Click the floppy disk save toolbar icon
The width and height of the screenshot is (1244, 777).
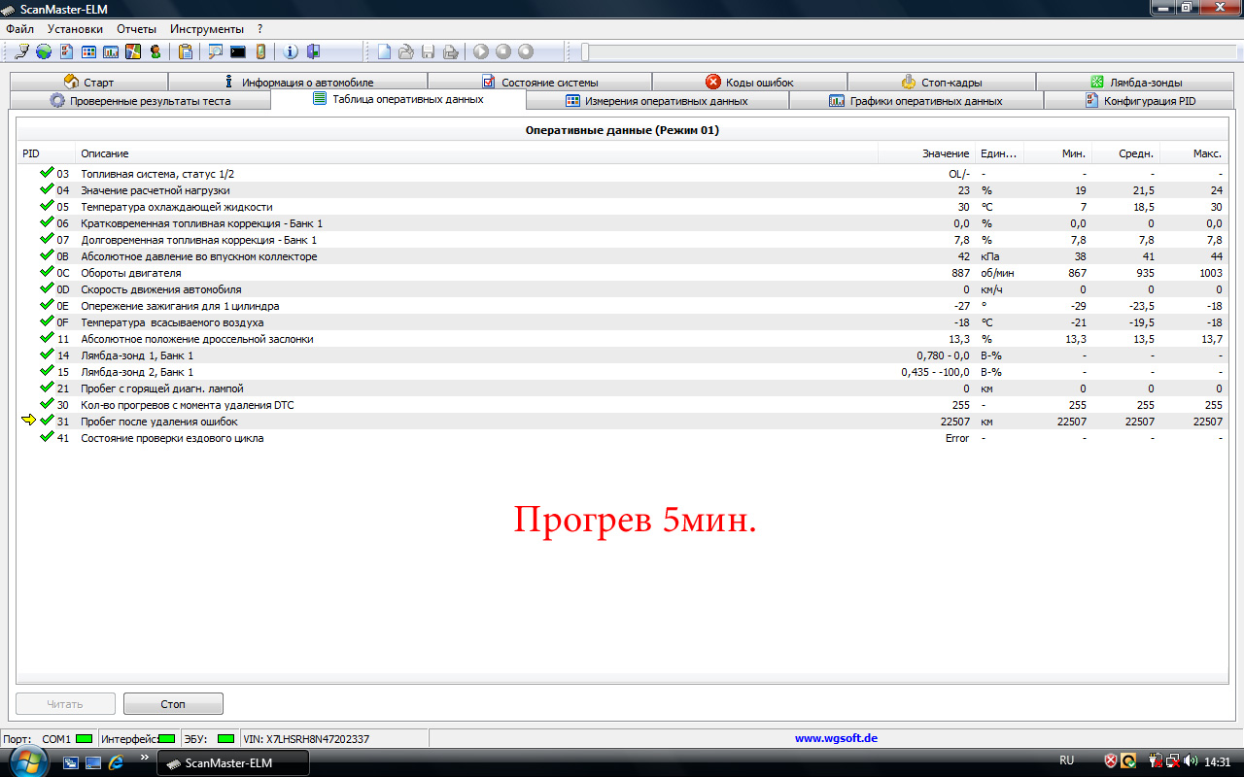click(x=429, y=51)
